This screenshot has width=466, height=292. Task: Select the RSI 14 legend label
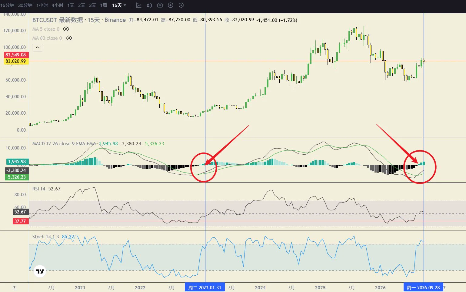coord(39,189)
